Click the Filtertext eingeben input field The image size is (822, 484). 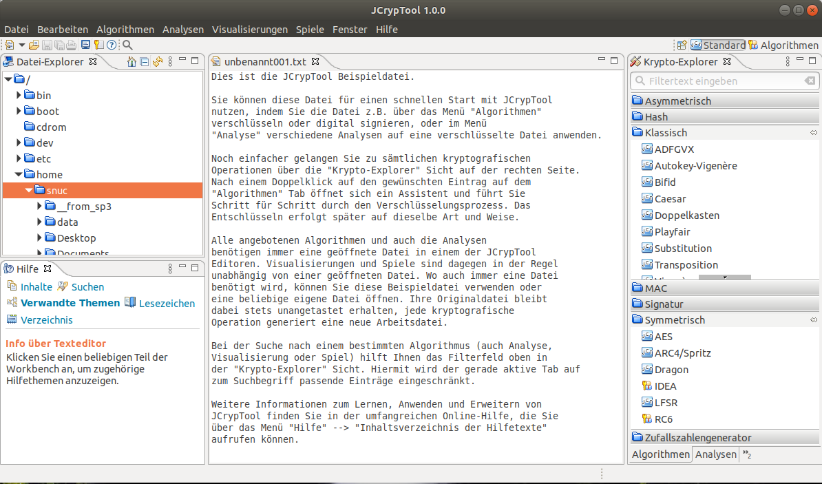[724, 81]
